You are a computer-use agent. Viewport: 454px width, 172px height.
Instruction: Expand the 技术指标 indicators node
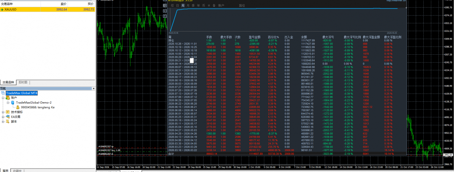tap(3, 112)
